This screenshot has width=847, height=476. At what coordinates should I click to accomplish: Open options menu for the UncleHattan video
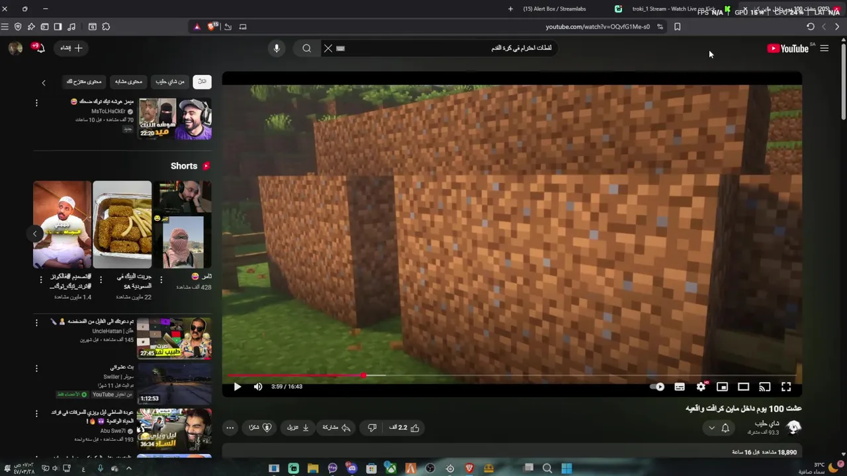tap(36, 323)
